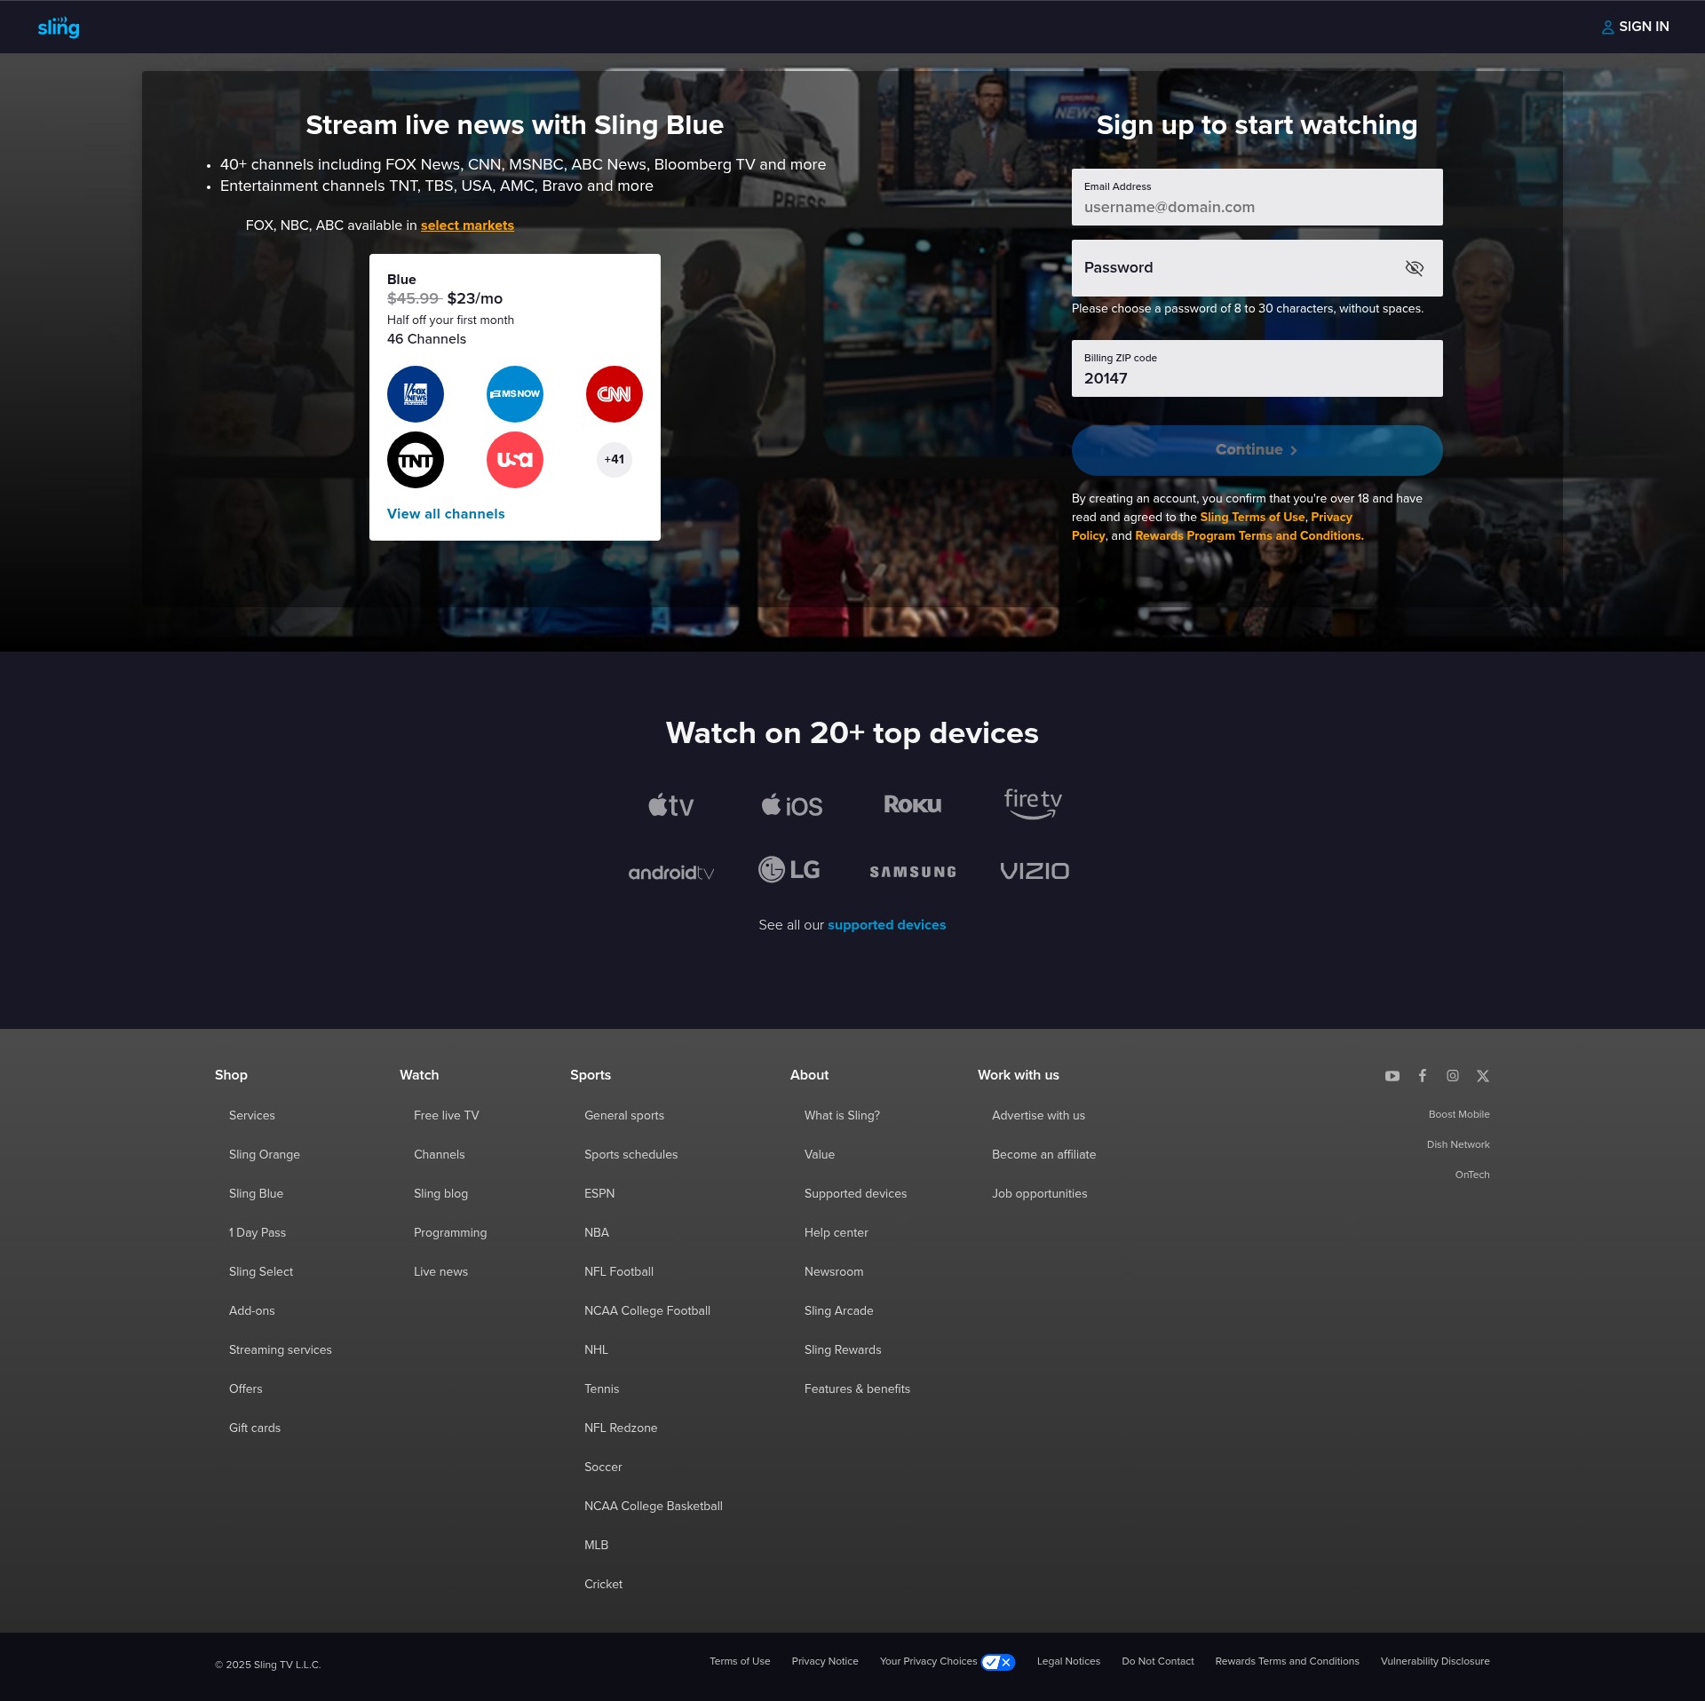Viewport: 1705px width, 1701px height.
Task: Select the FOX News channel icon
Action: coord(416,394)
